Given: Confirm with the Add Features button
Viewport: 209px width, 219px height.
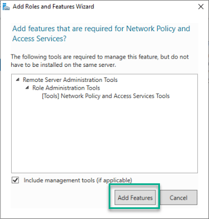Looking at the screenshot, I should pyautogui.click(x=135, y=198).
